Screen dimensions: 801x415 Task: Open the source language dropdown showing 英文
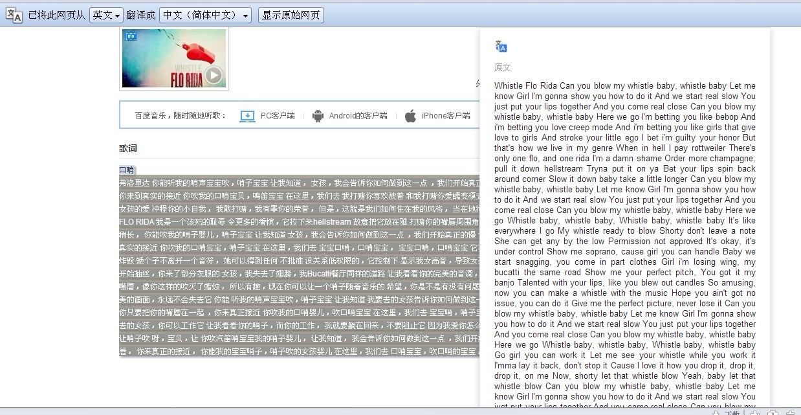coord(106,15)
